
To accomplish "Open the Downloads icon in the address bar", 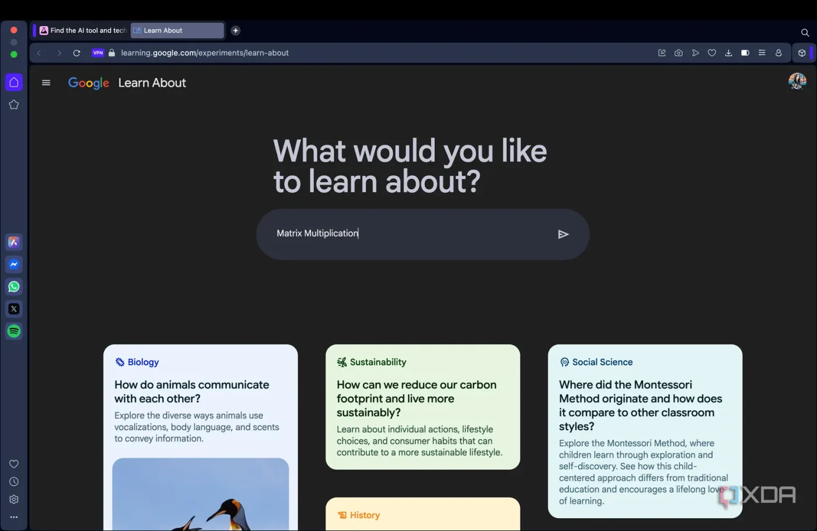I will click(x=728, y=53).
